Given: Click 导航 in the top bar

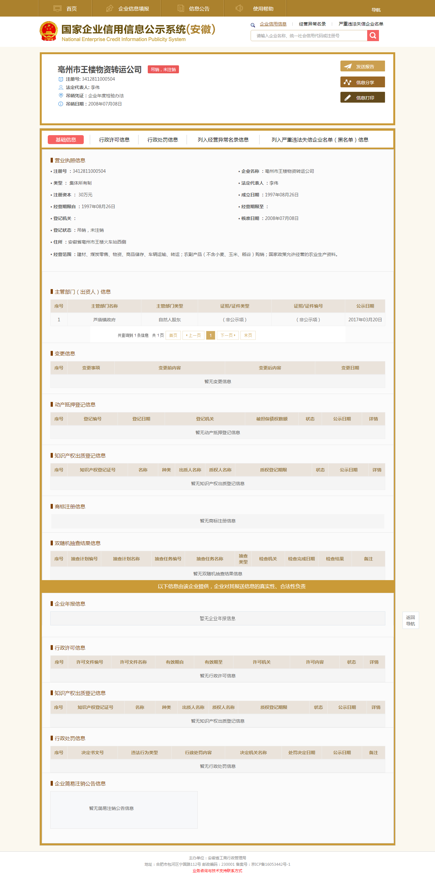Looking at the screenshot, I should pyautogui.click(x=376, y=10).
